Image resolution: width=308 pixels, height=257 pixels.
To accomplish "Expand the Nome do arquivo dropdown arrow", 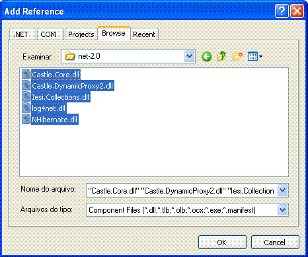I will point(282,190).
